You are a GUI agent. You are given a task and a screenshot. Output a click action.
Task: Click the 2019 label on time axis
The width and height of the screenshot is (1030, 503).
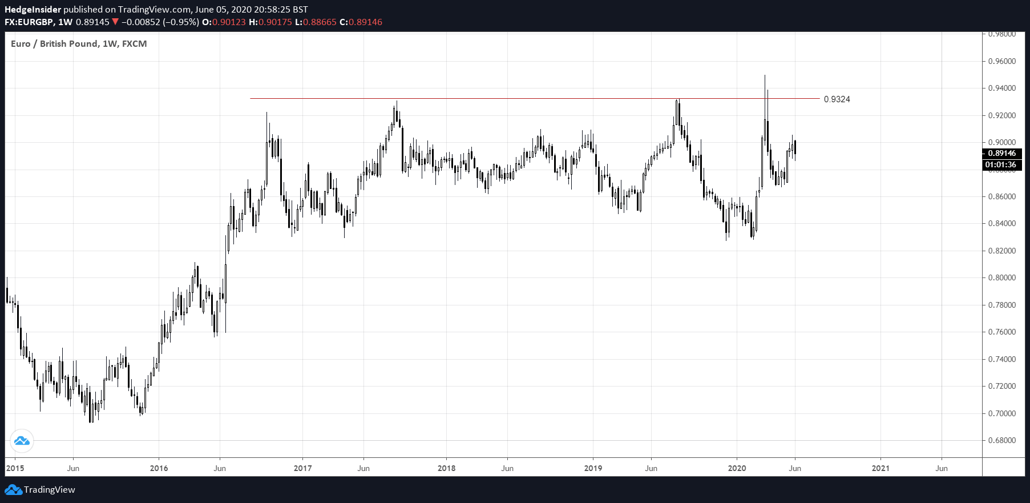coord(593,468)
